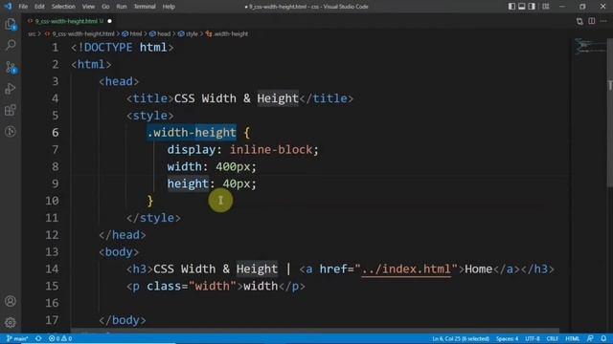The image size is (613, 344).
Task: Toggle primary side bar layout icon
Action: tap(511, 7)
